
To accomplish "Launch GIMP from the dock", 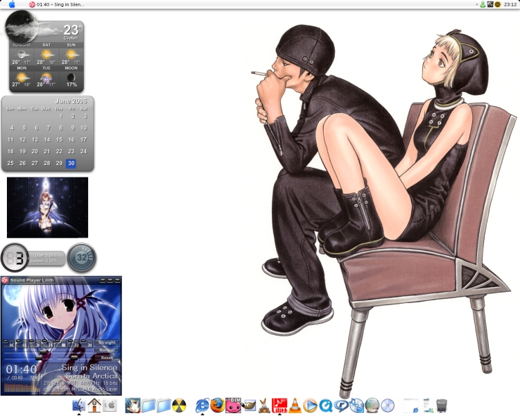I will pyautogui.click(x=250, y=406).
